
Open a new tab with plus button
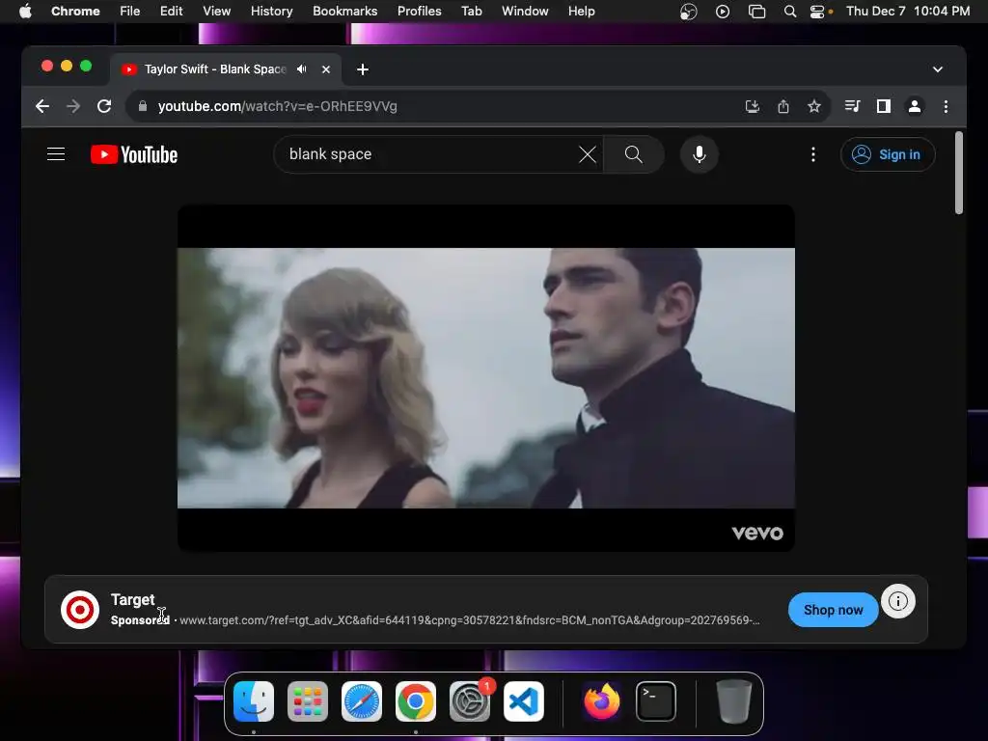pyautogui.click(x=363, y=69)
